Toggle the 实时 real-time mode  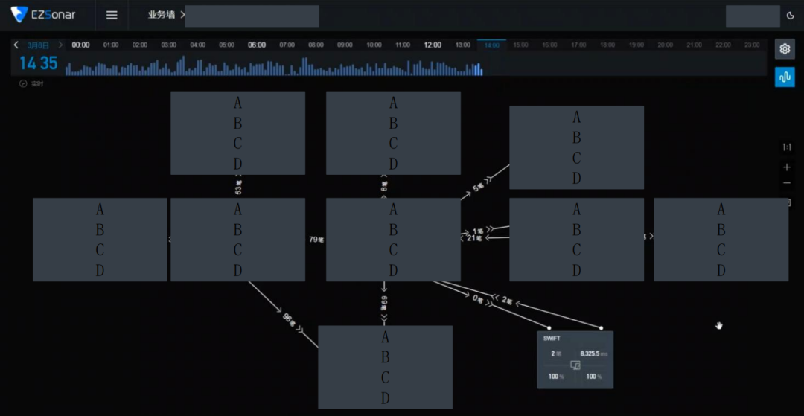(x=32, y=84)
